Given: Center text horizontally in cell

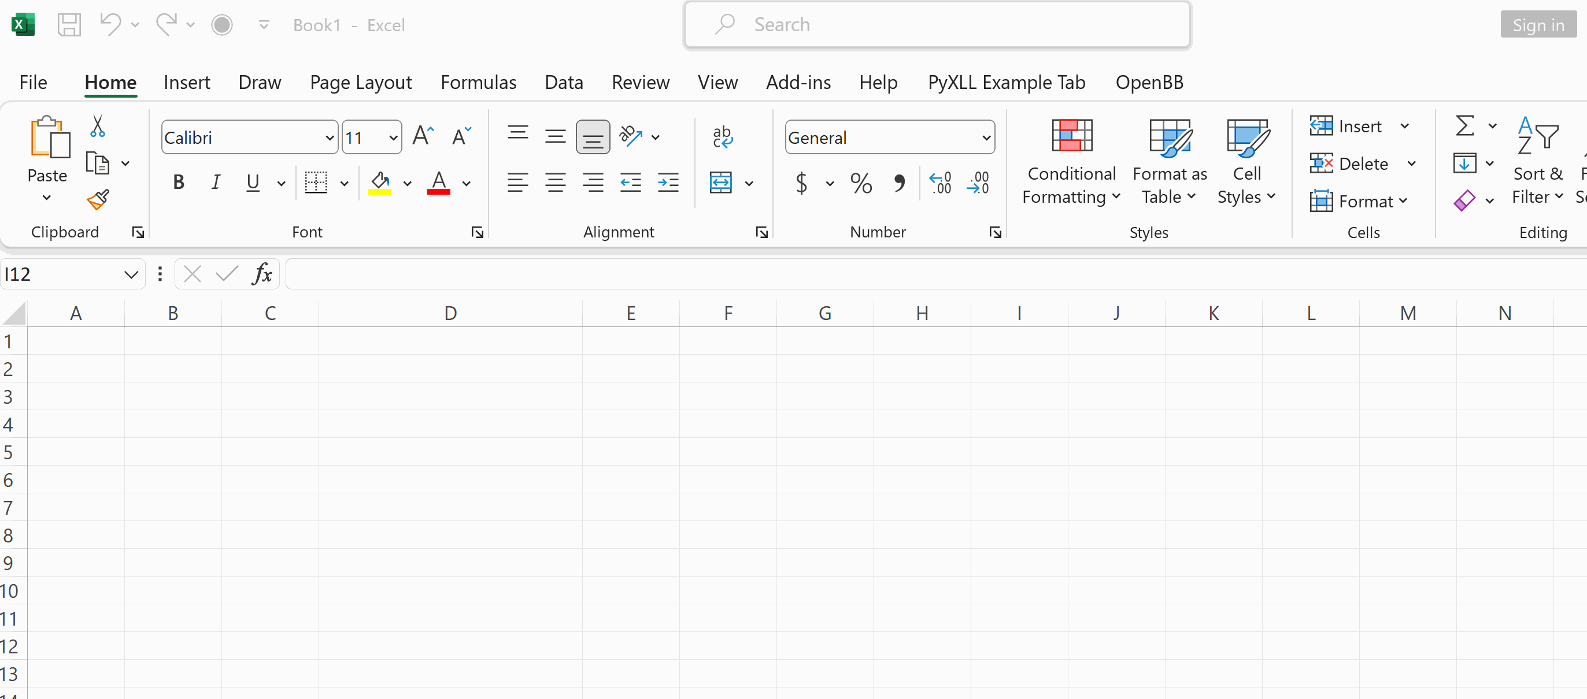Looking at the screenshot, I should click(x=555, y=183).
